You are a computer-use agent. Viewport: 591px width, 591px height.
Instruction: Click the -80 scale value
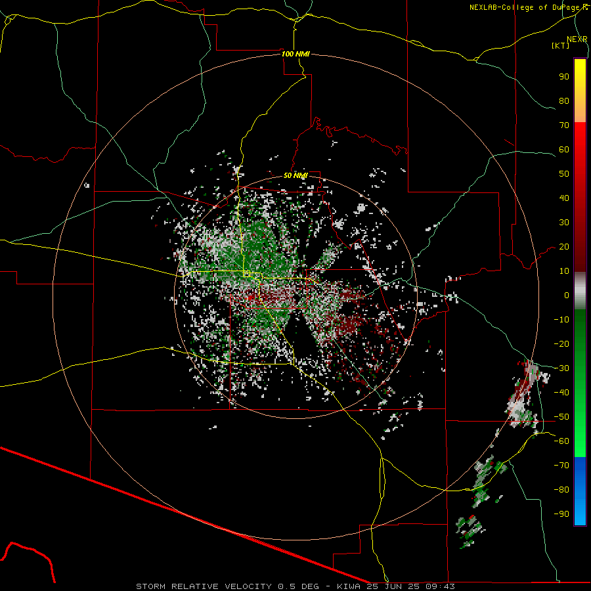pos(561,490)
